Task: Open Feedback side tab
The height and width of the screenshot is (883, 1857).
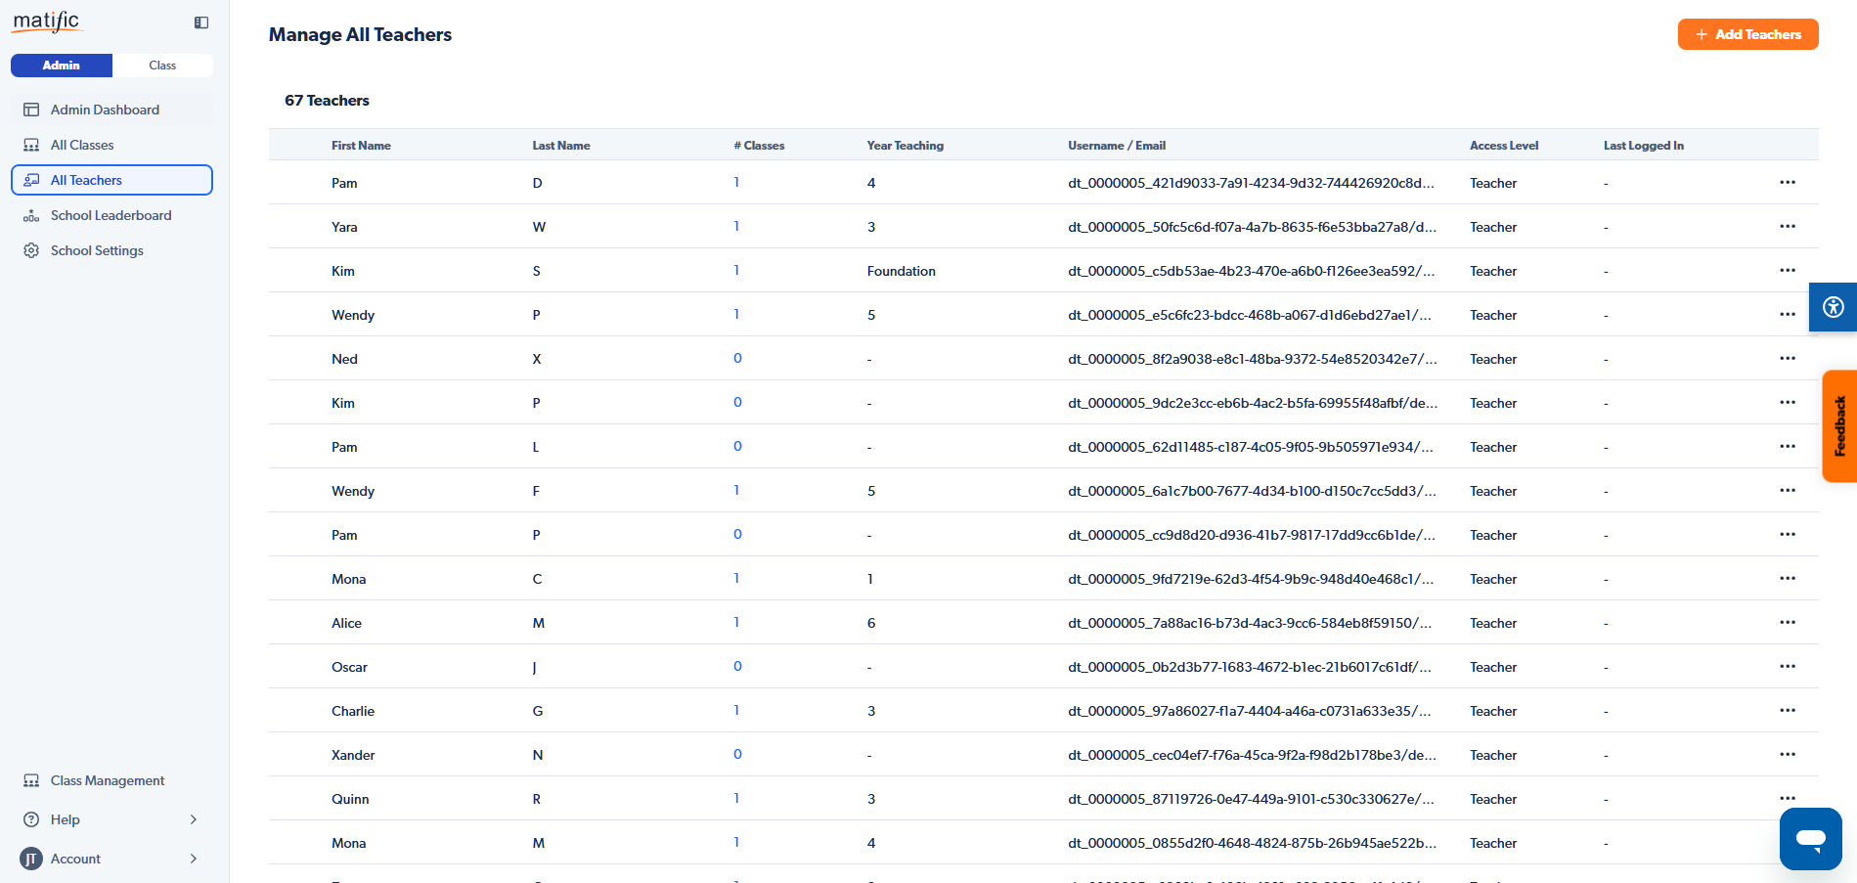Action: [x=1839, y=425]
